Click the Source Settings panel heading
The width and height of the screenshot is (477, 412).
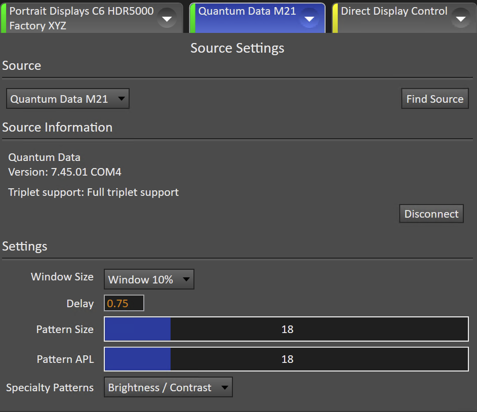point(237,48)
